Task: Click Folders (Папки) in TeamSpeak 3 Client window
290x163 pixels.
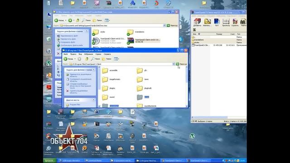Action: tap(107, 59)
